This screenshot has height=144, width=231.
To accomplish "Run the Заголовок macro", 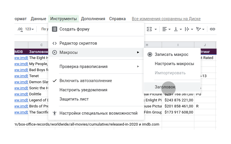I will (x=165, y=87).
